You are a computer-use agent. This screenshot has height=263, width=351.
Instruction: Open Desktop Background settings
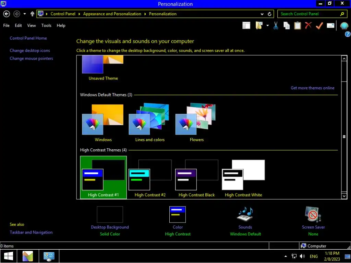point(110,221)
